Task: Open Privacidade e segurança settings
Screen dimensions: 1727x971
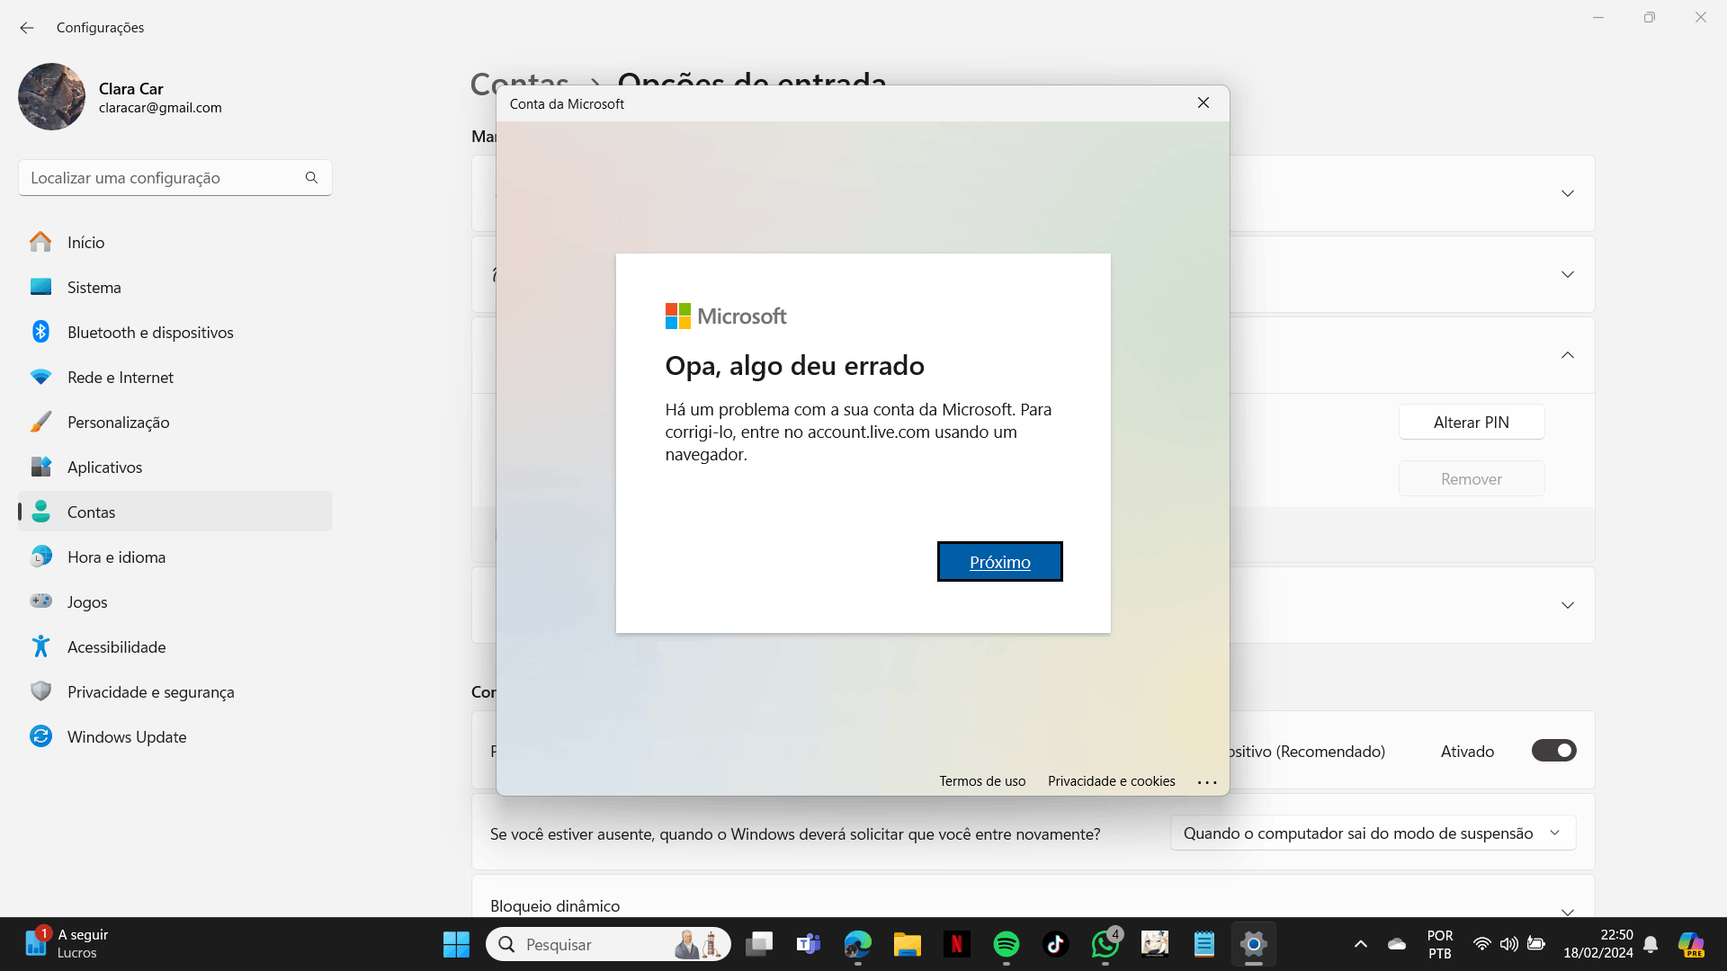Action: [150, 692]
